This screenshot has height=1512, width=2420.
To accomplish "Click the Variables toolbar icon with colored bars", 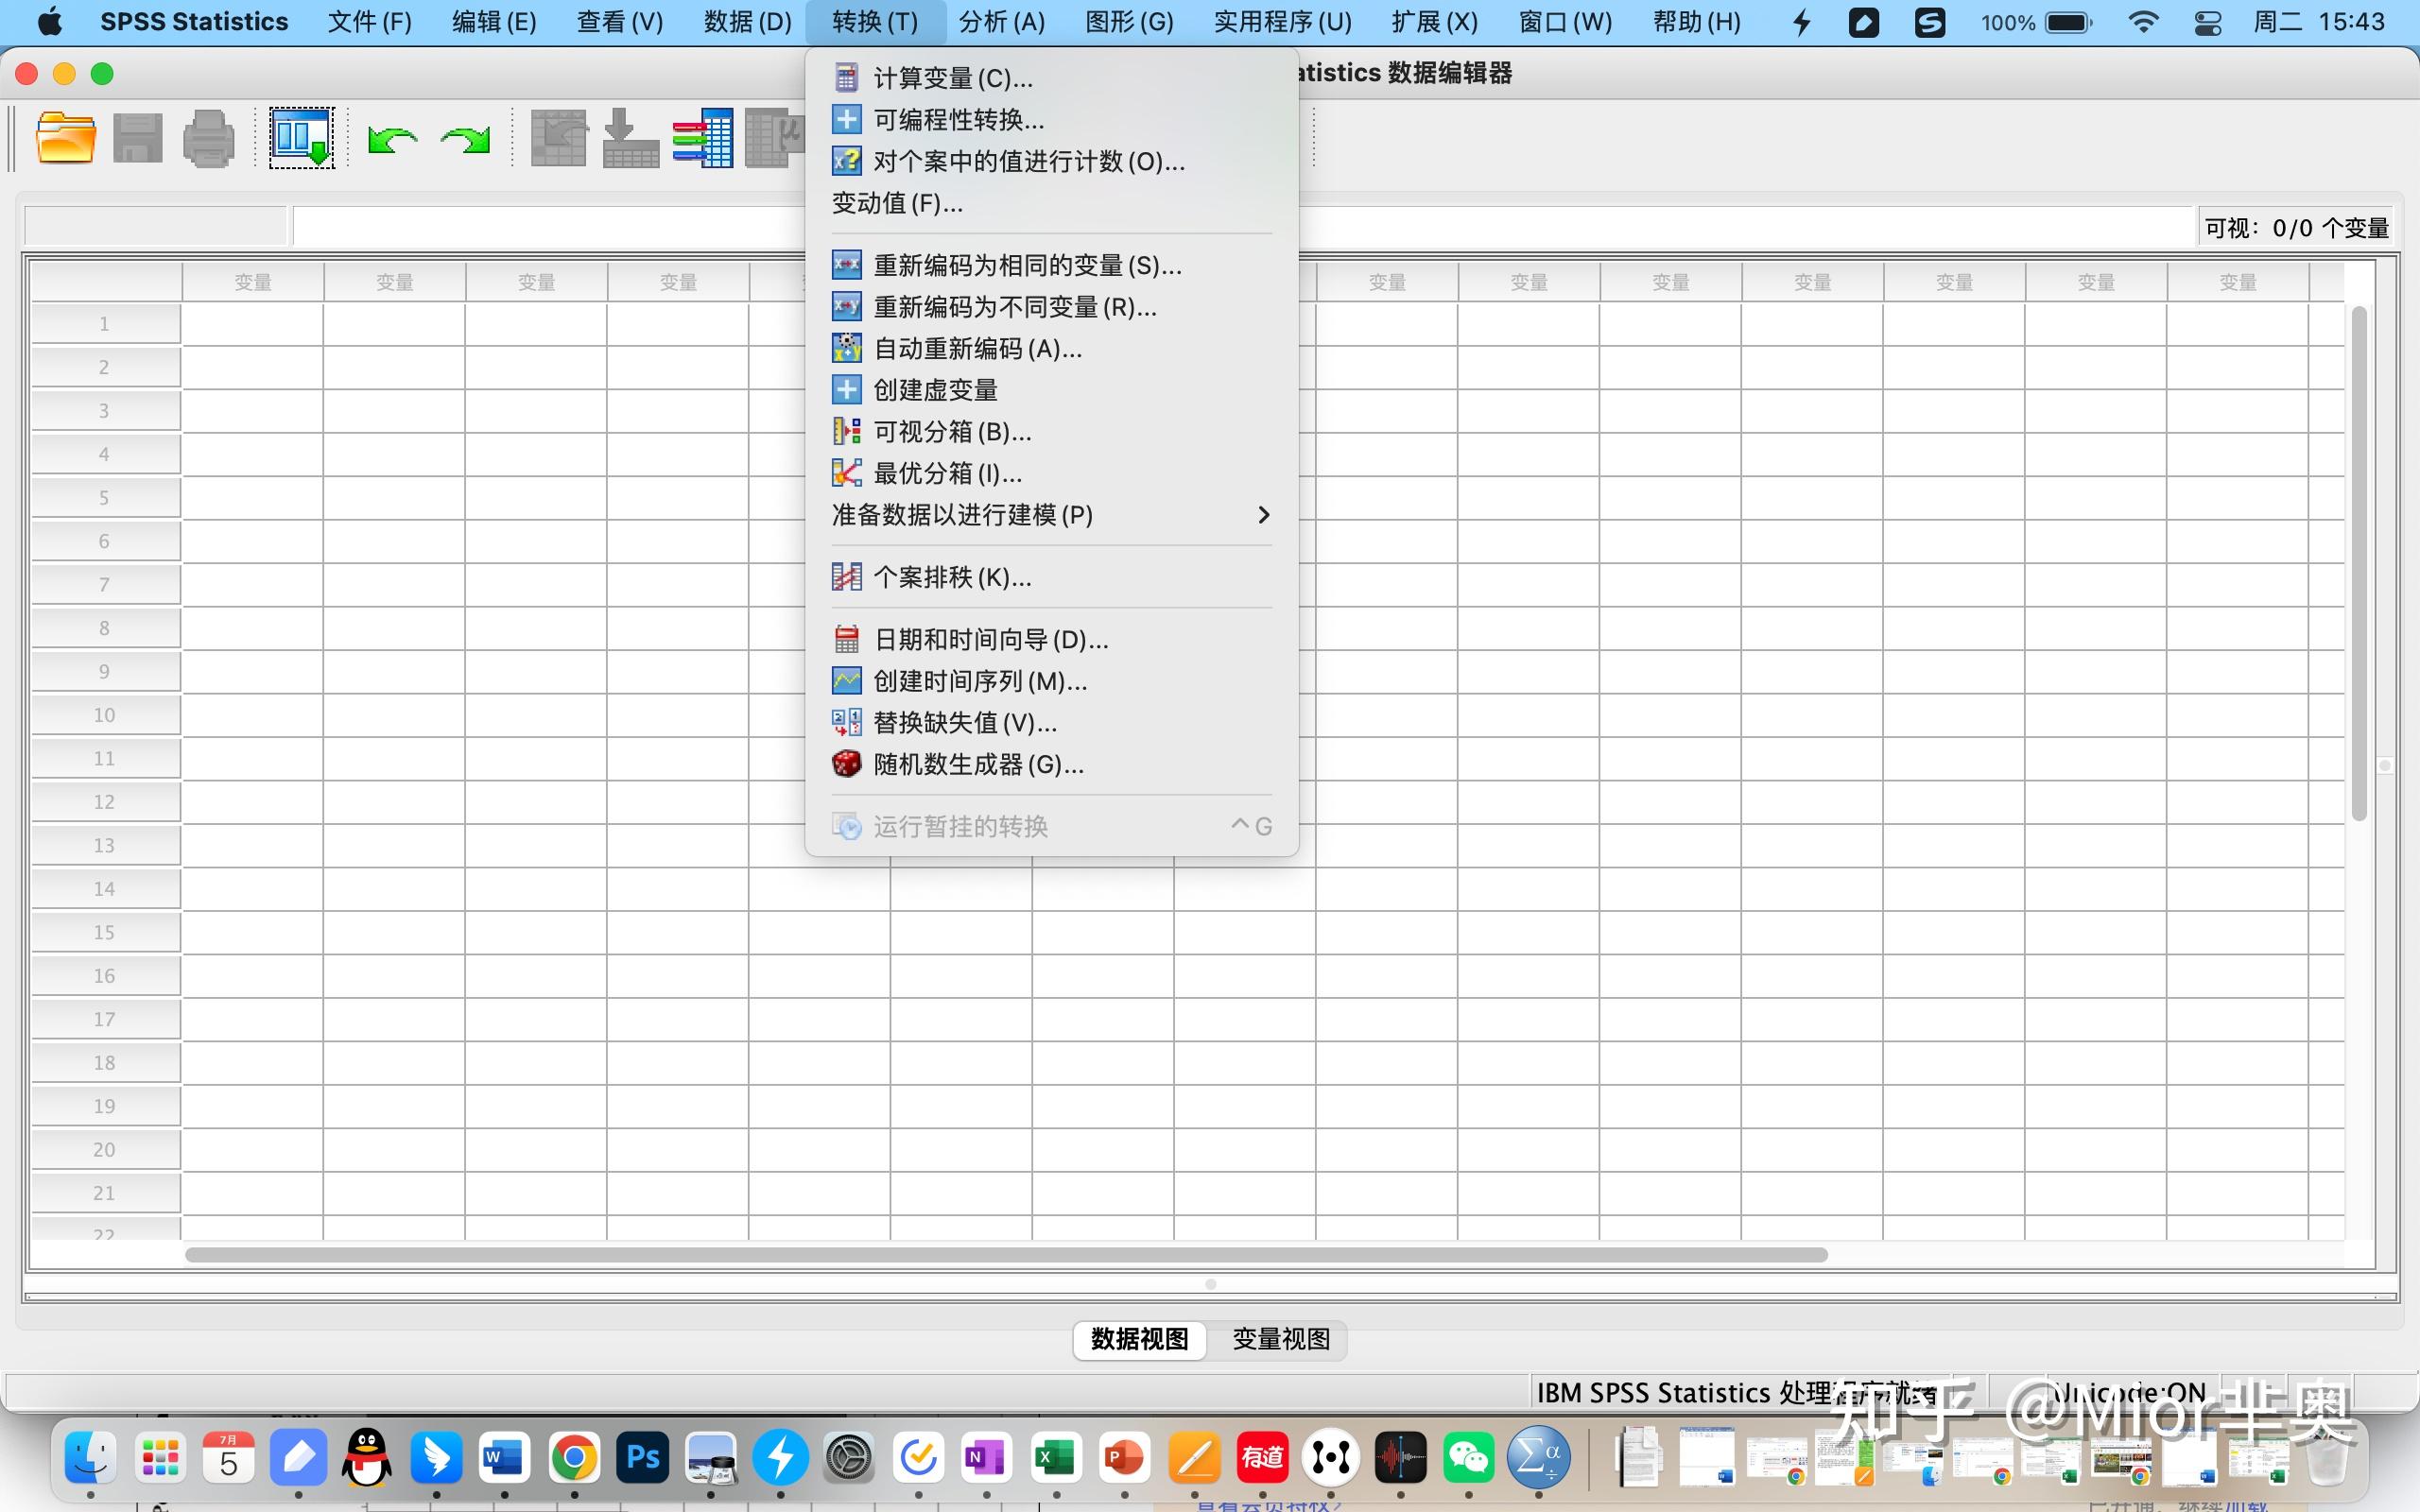I will click(703, 138).
